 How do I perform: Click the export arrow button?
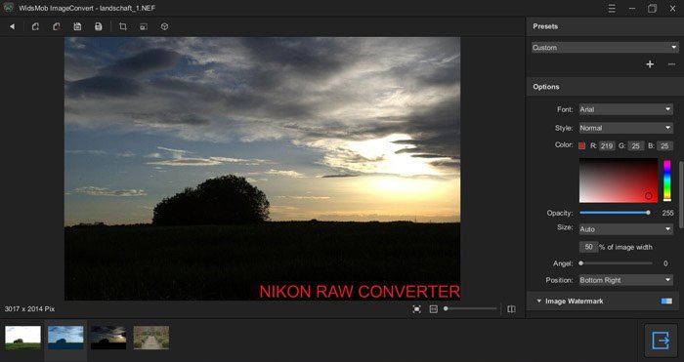[661, 341]
